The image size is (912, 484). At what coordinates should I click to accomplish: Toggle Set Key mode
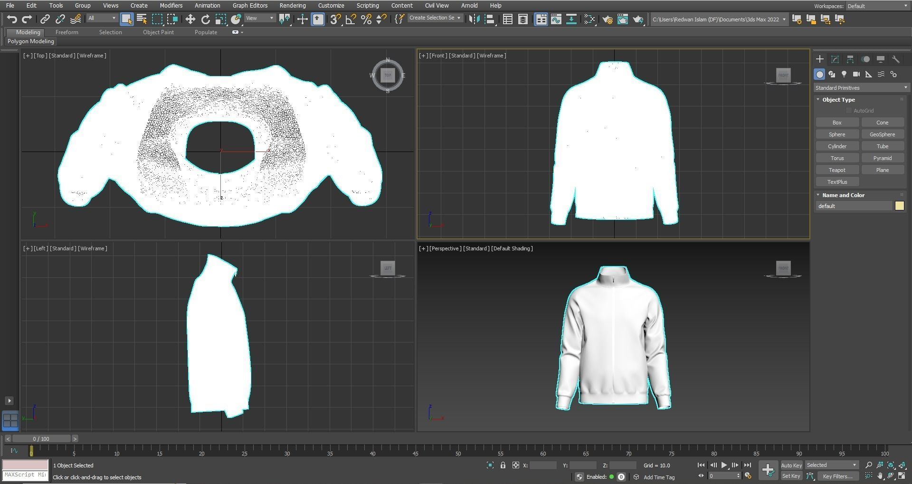click(791, 476)
